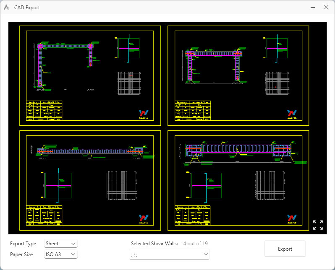Click the red-blue logo in the top-right sheet
335x270 pixels.
pos(292,114)
